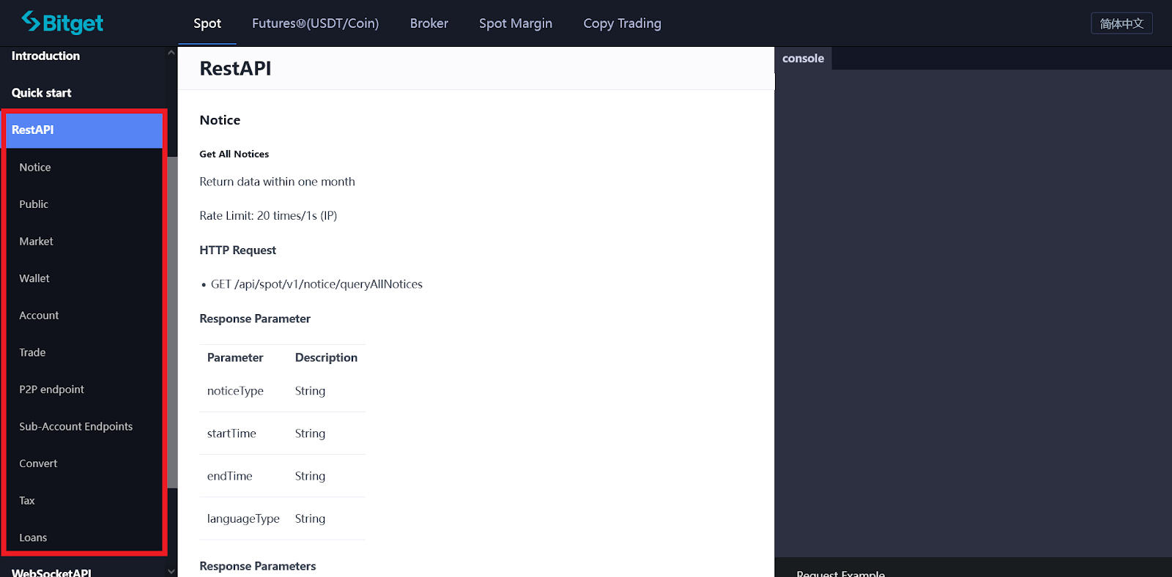The height and width of the screenshot is (577, 1172).
Task: Switch language to 简体中文
Action: tap(1121, 23)
